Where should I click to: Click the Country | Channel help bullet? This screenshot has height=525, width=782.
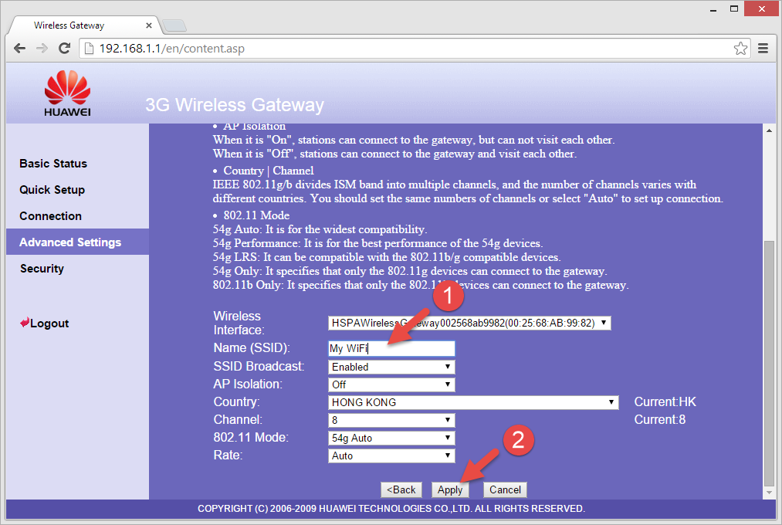click(269, 171)
